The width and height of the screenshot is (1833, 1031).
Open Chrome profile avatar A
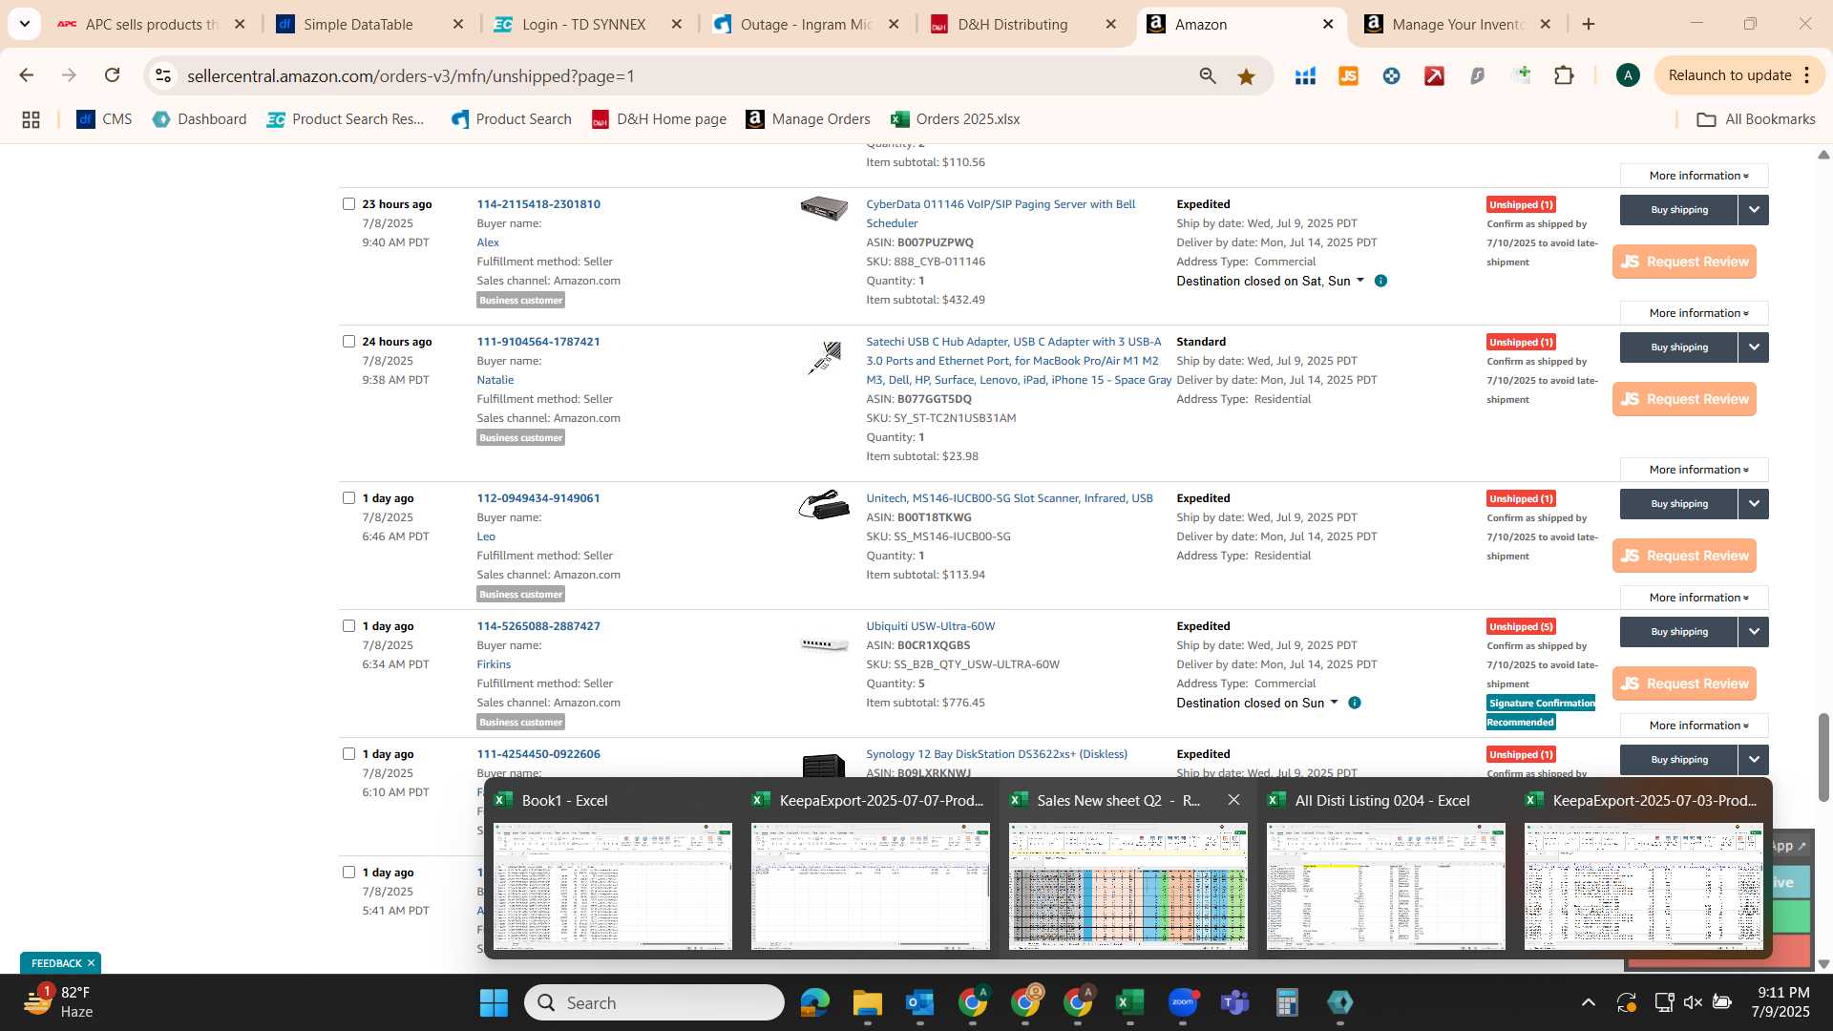click(x=1628, y=76)
